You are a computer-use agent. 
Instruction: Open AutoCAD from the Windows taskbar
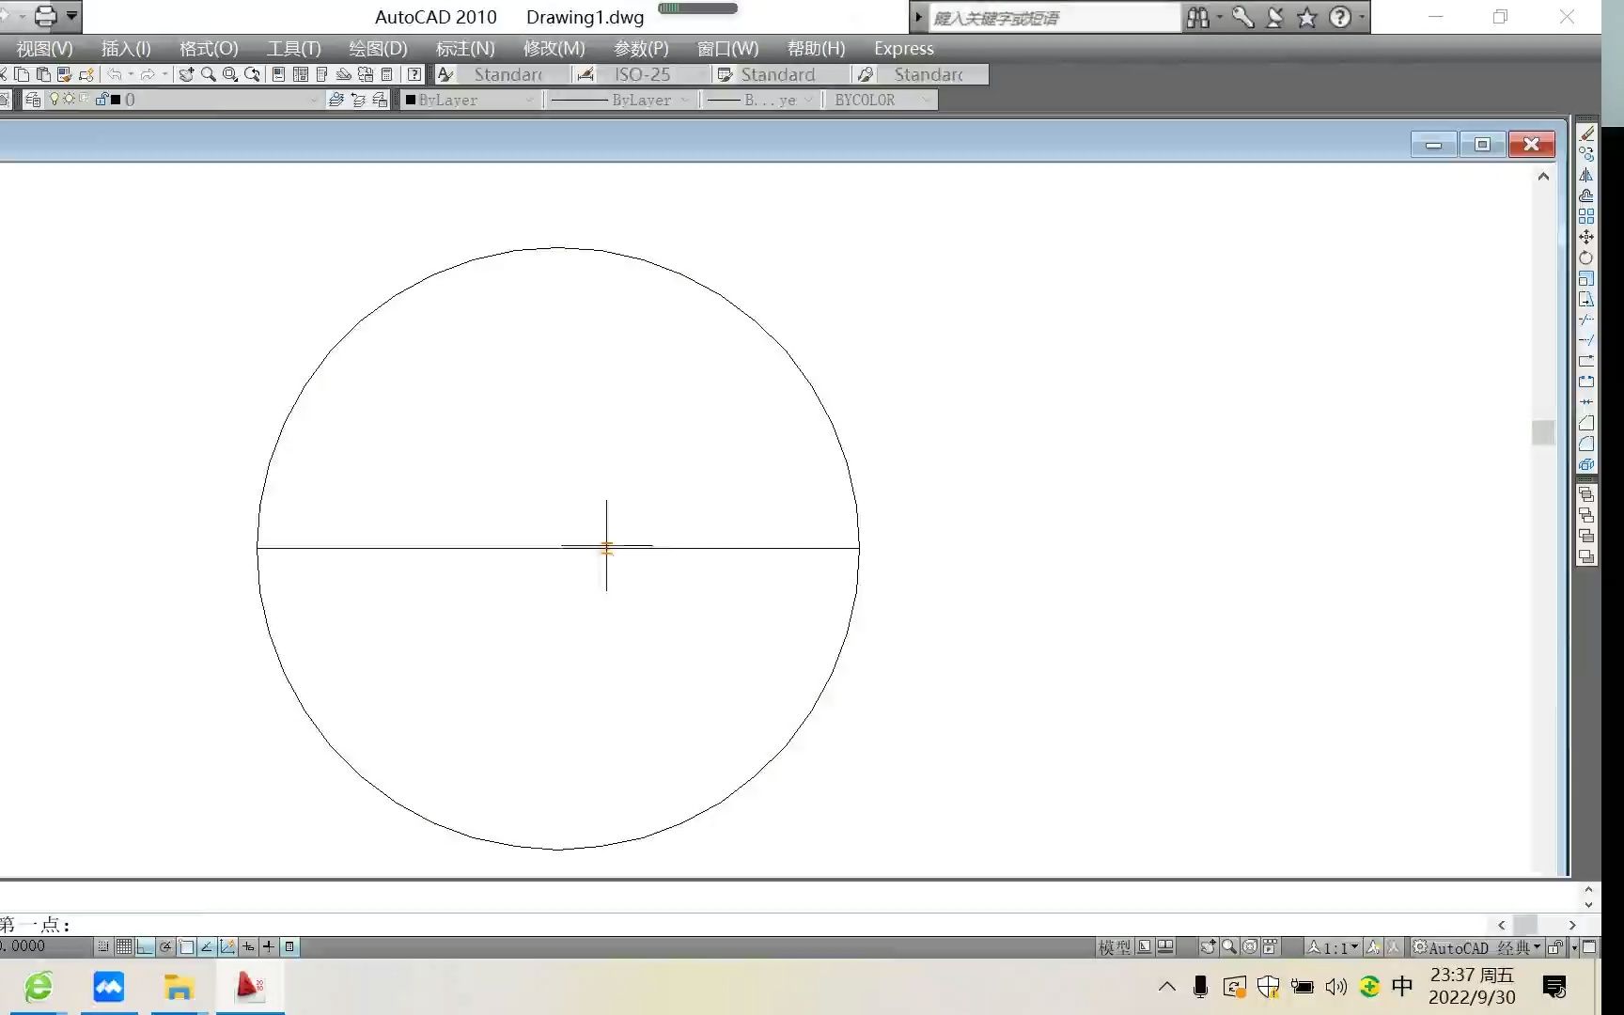coord(249,987)
